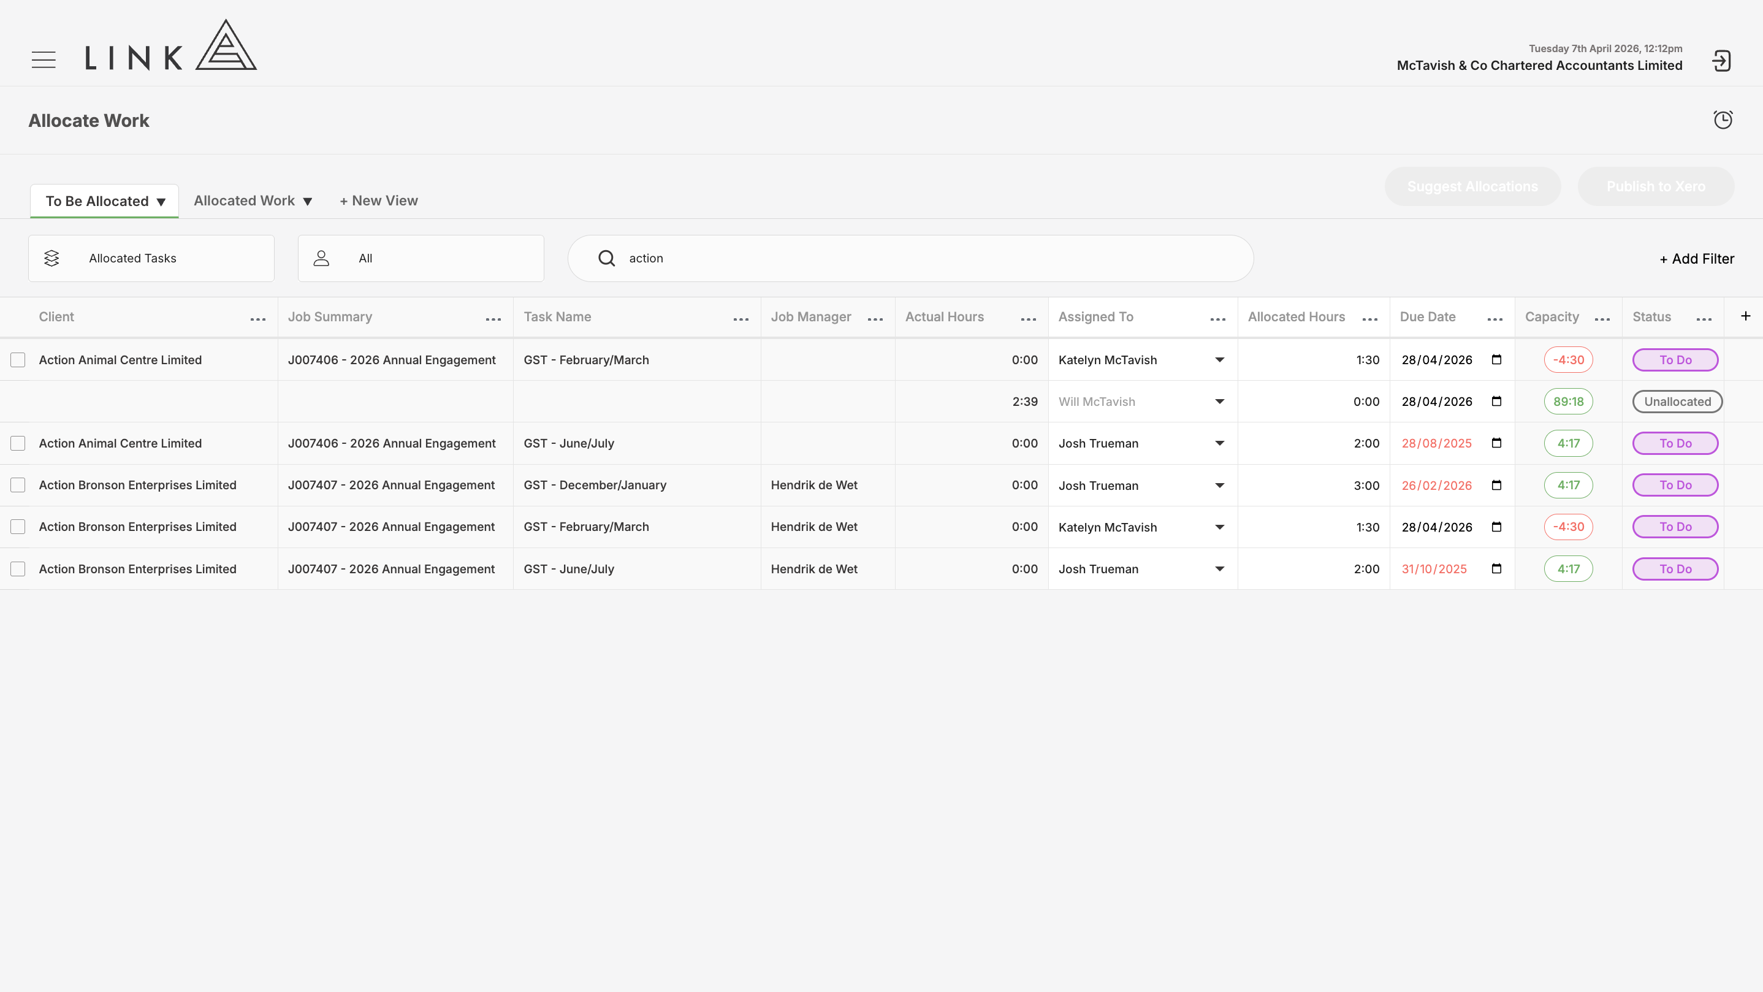Open Due Date column options menu
The image size is (1763, 992).
(x=1495, y=319)
